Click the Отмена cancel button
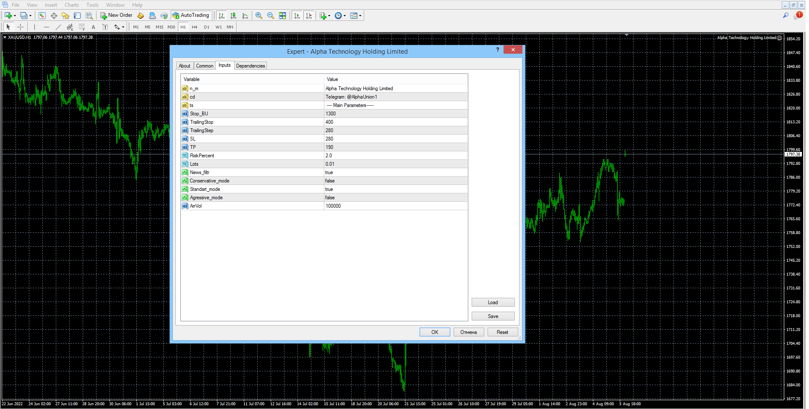 [x=469, y=332]
